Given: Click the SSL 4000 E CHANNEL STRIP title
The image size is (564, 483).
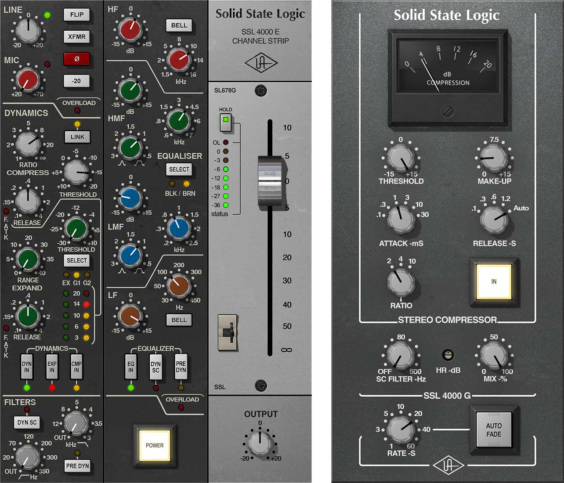Looking at the screenshot, I should (x=260, y=36).
